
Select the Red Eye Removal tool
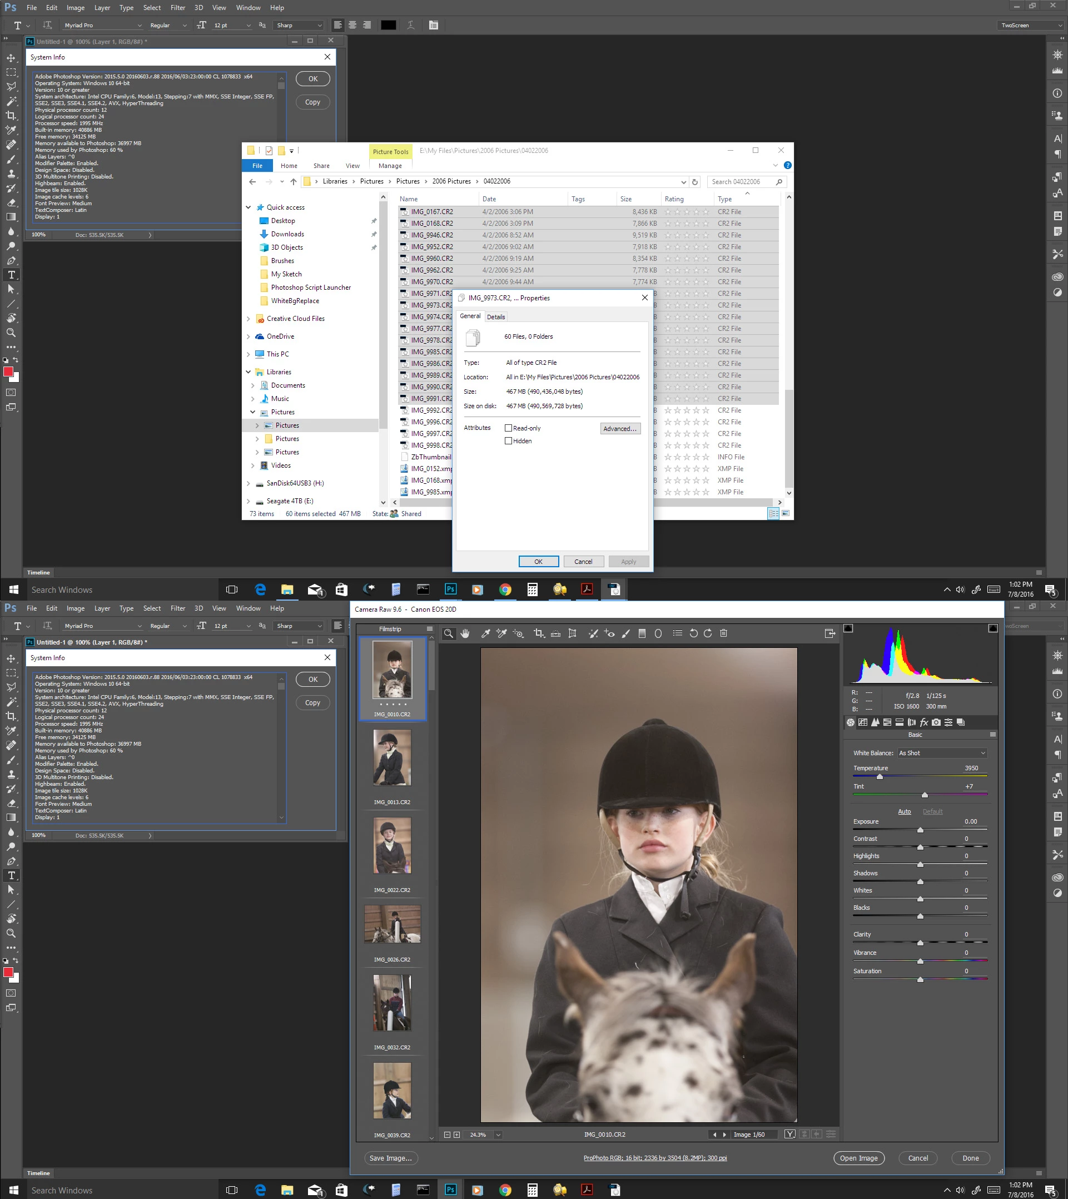(610, 633)
